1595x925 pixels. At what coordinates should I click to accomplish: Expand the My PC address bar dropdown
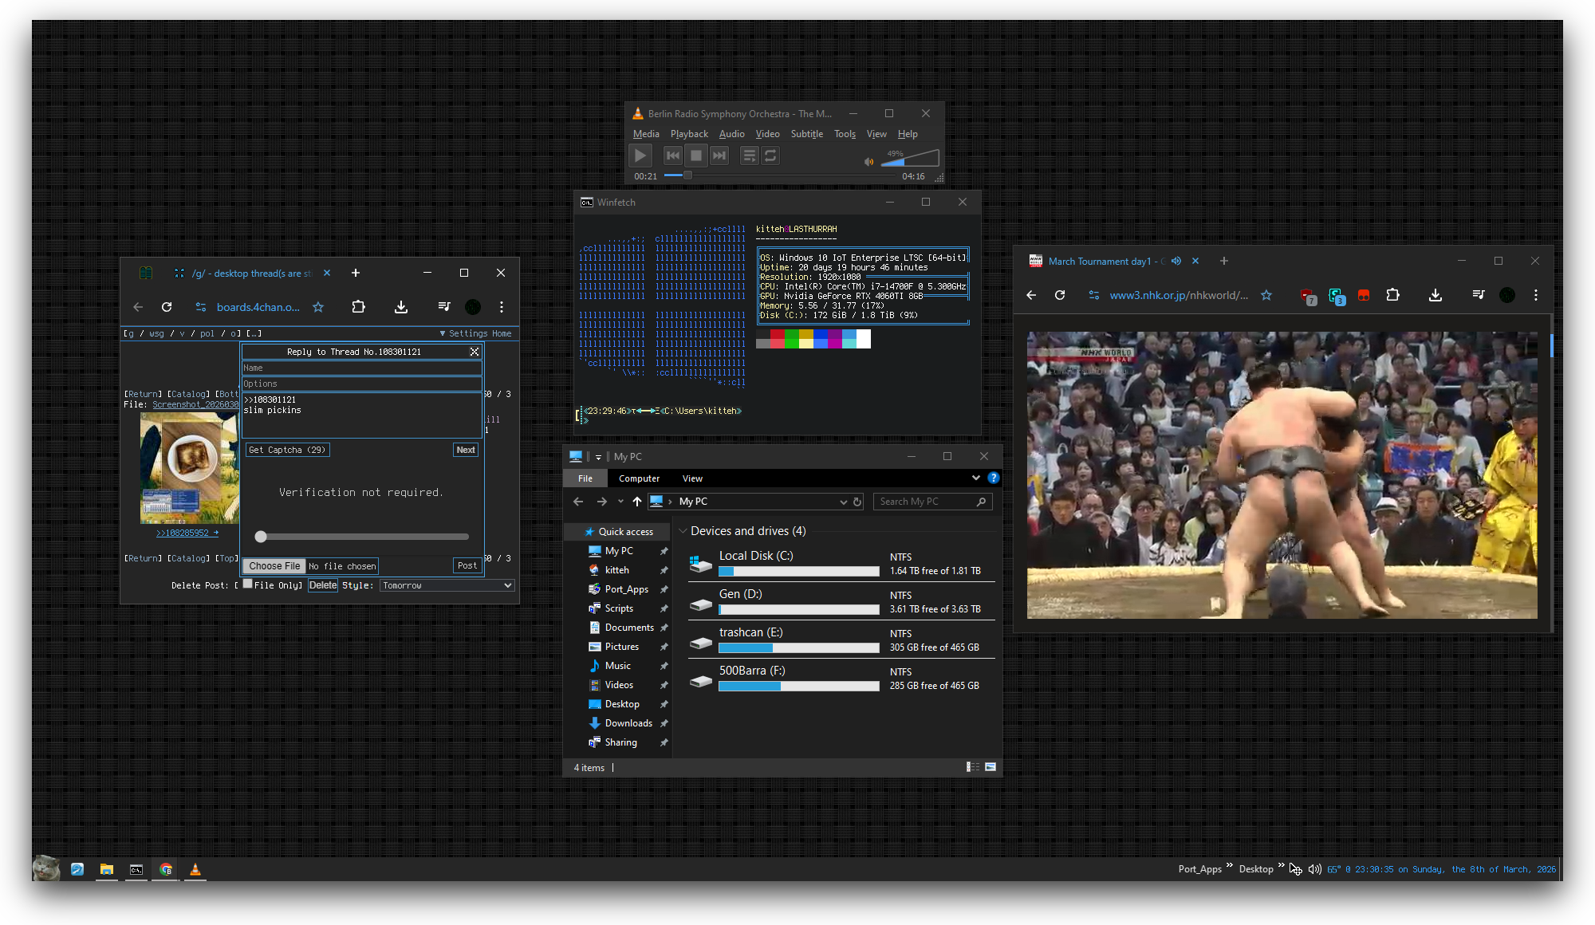(843, 502)
